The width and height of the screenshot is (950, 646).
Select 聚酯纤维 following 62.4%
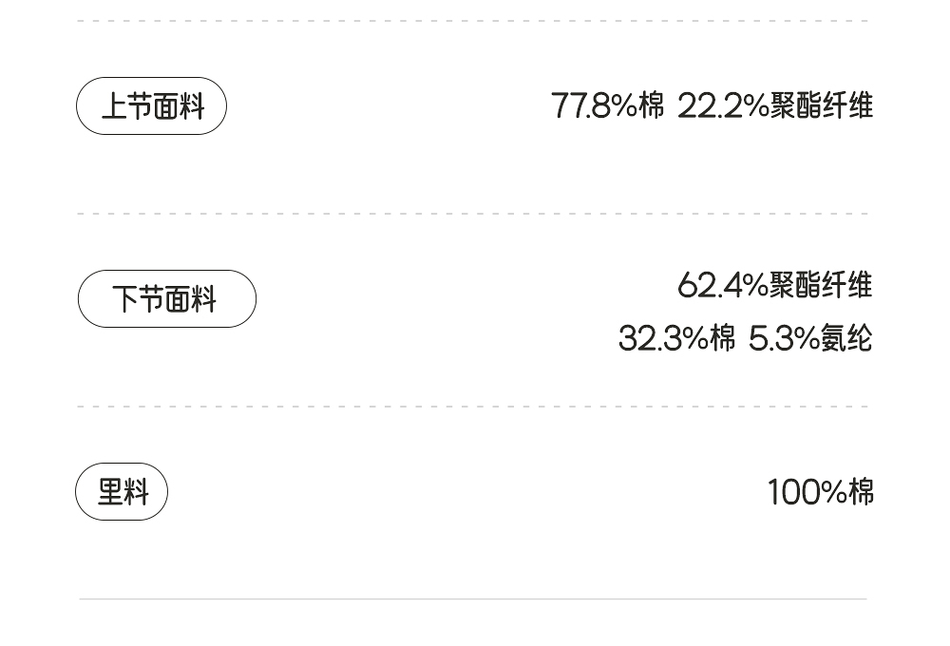(x=821, y=285)
